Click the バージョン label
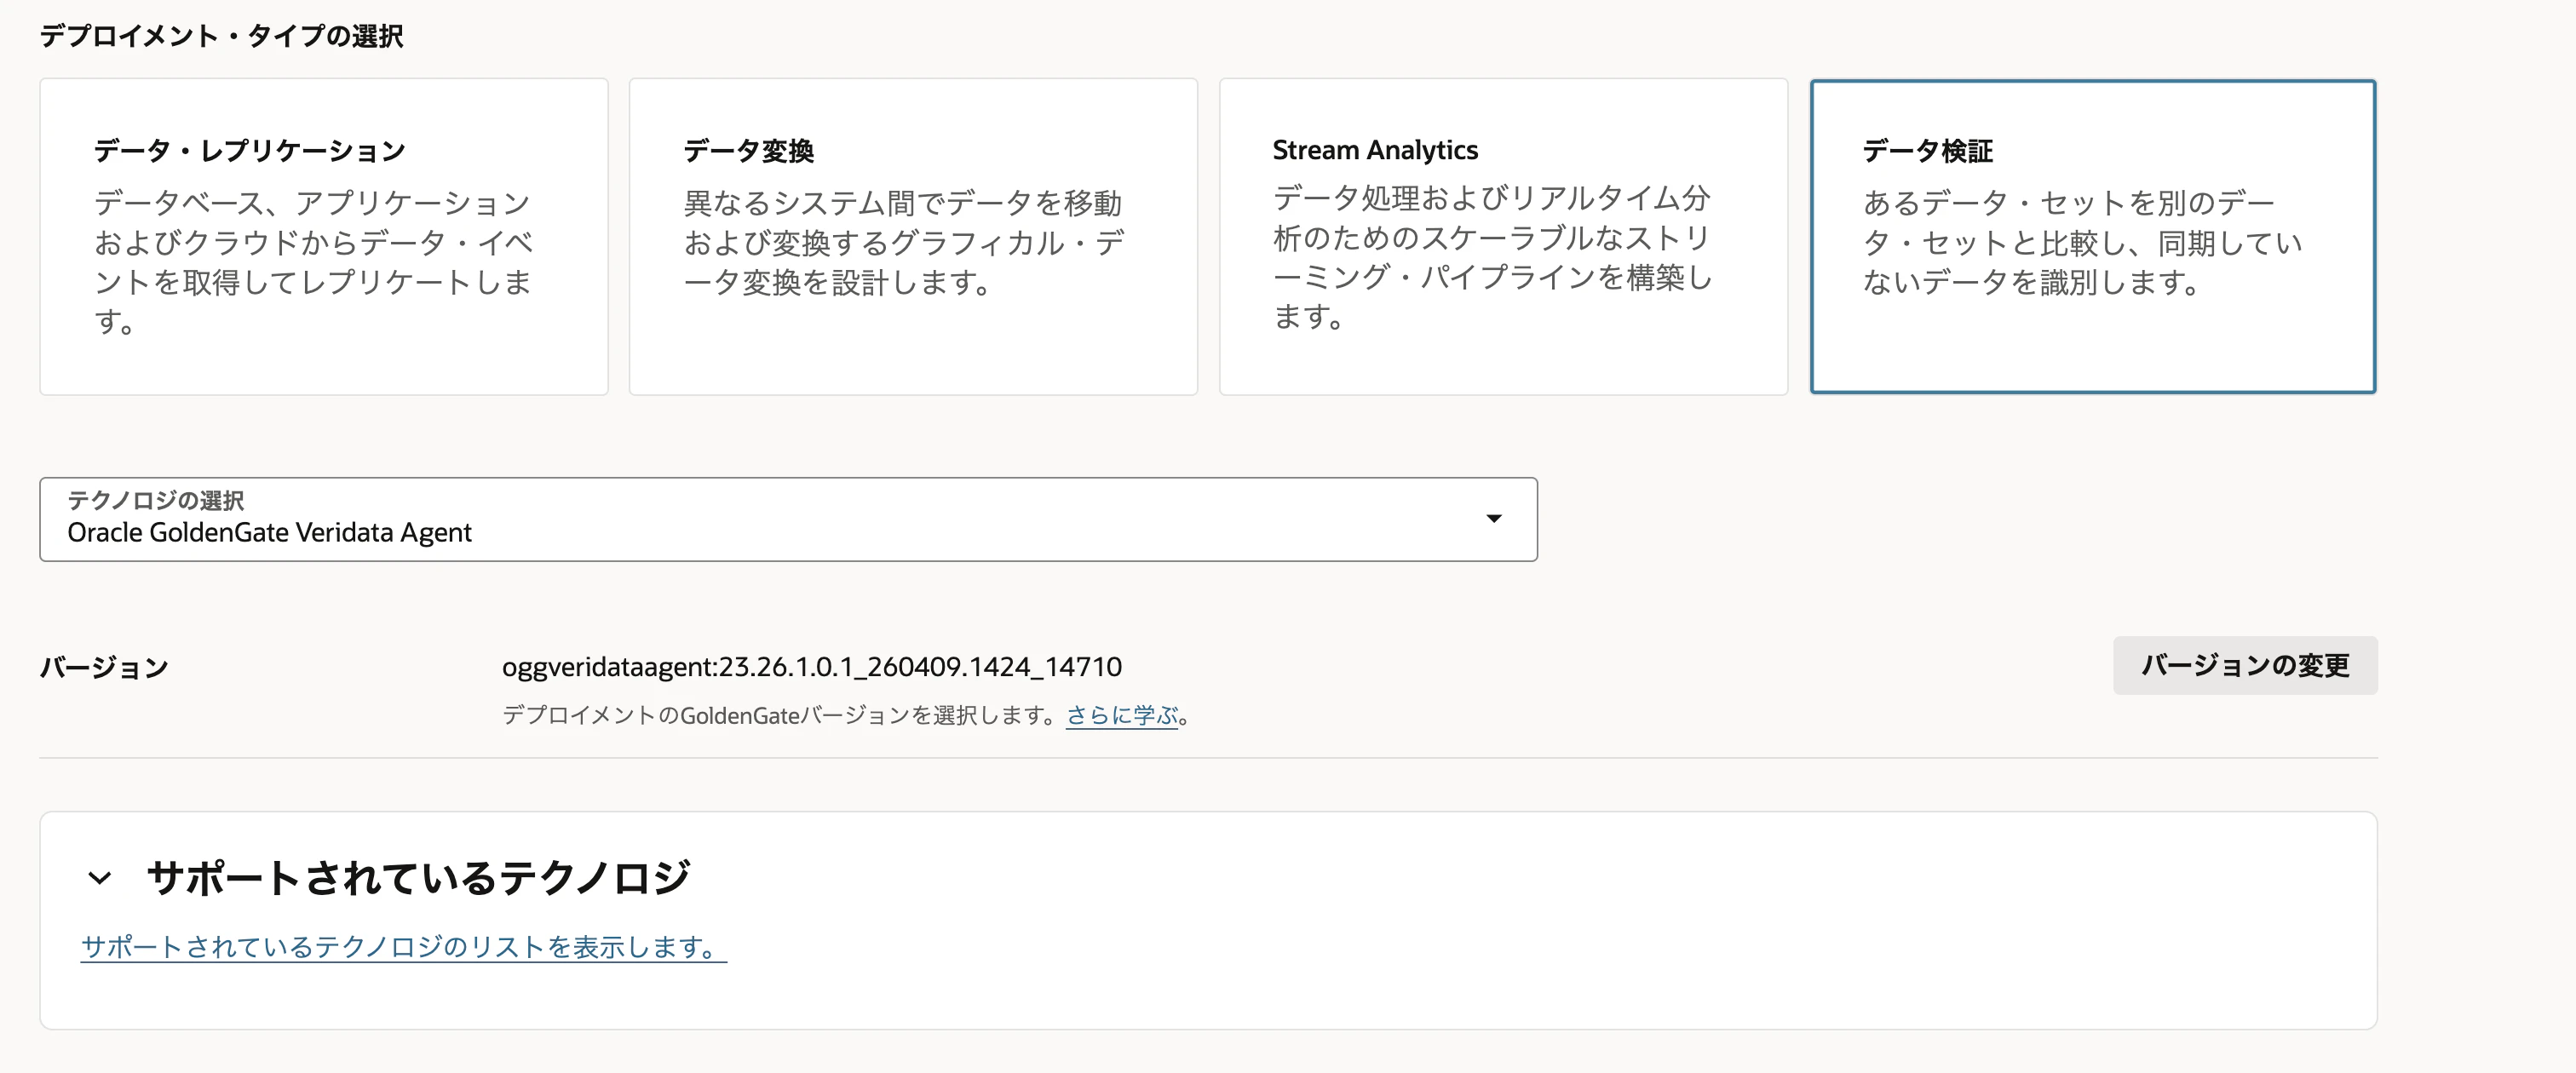The image size is (2576, 1073). (x=104, y=667)
